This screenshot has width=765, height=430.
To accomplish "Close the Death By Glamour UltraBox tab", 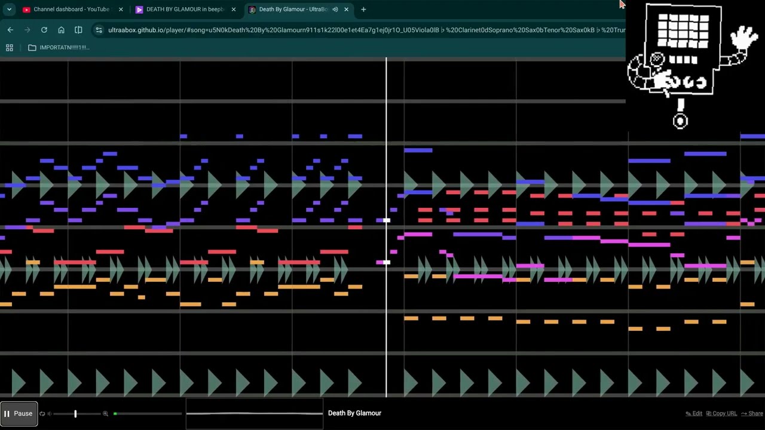I will pos(346,10).
